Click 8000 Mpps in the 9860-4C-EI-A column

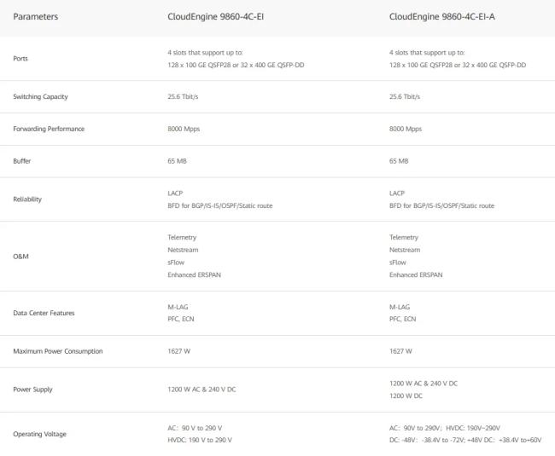point(406,129)
